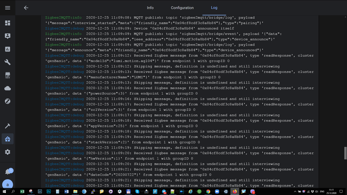This screenshot has width=347, height=195.
Task: Click the log panel scrollbar thumb
Action: click(345, 153)
